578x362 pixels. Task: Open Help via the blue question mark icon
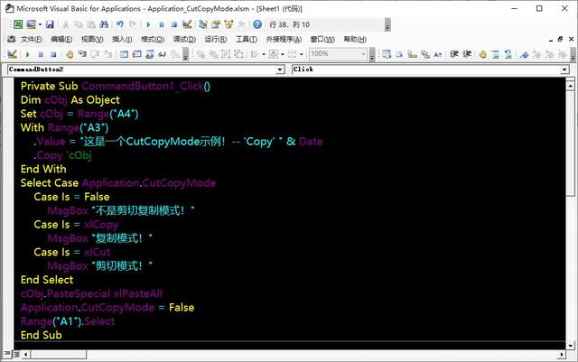pos(256,24)
